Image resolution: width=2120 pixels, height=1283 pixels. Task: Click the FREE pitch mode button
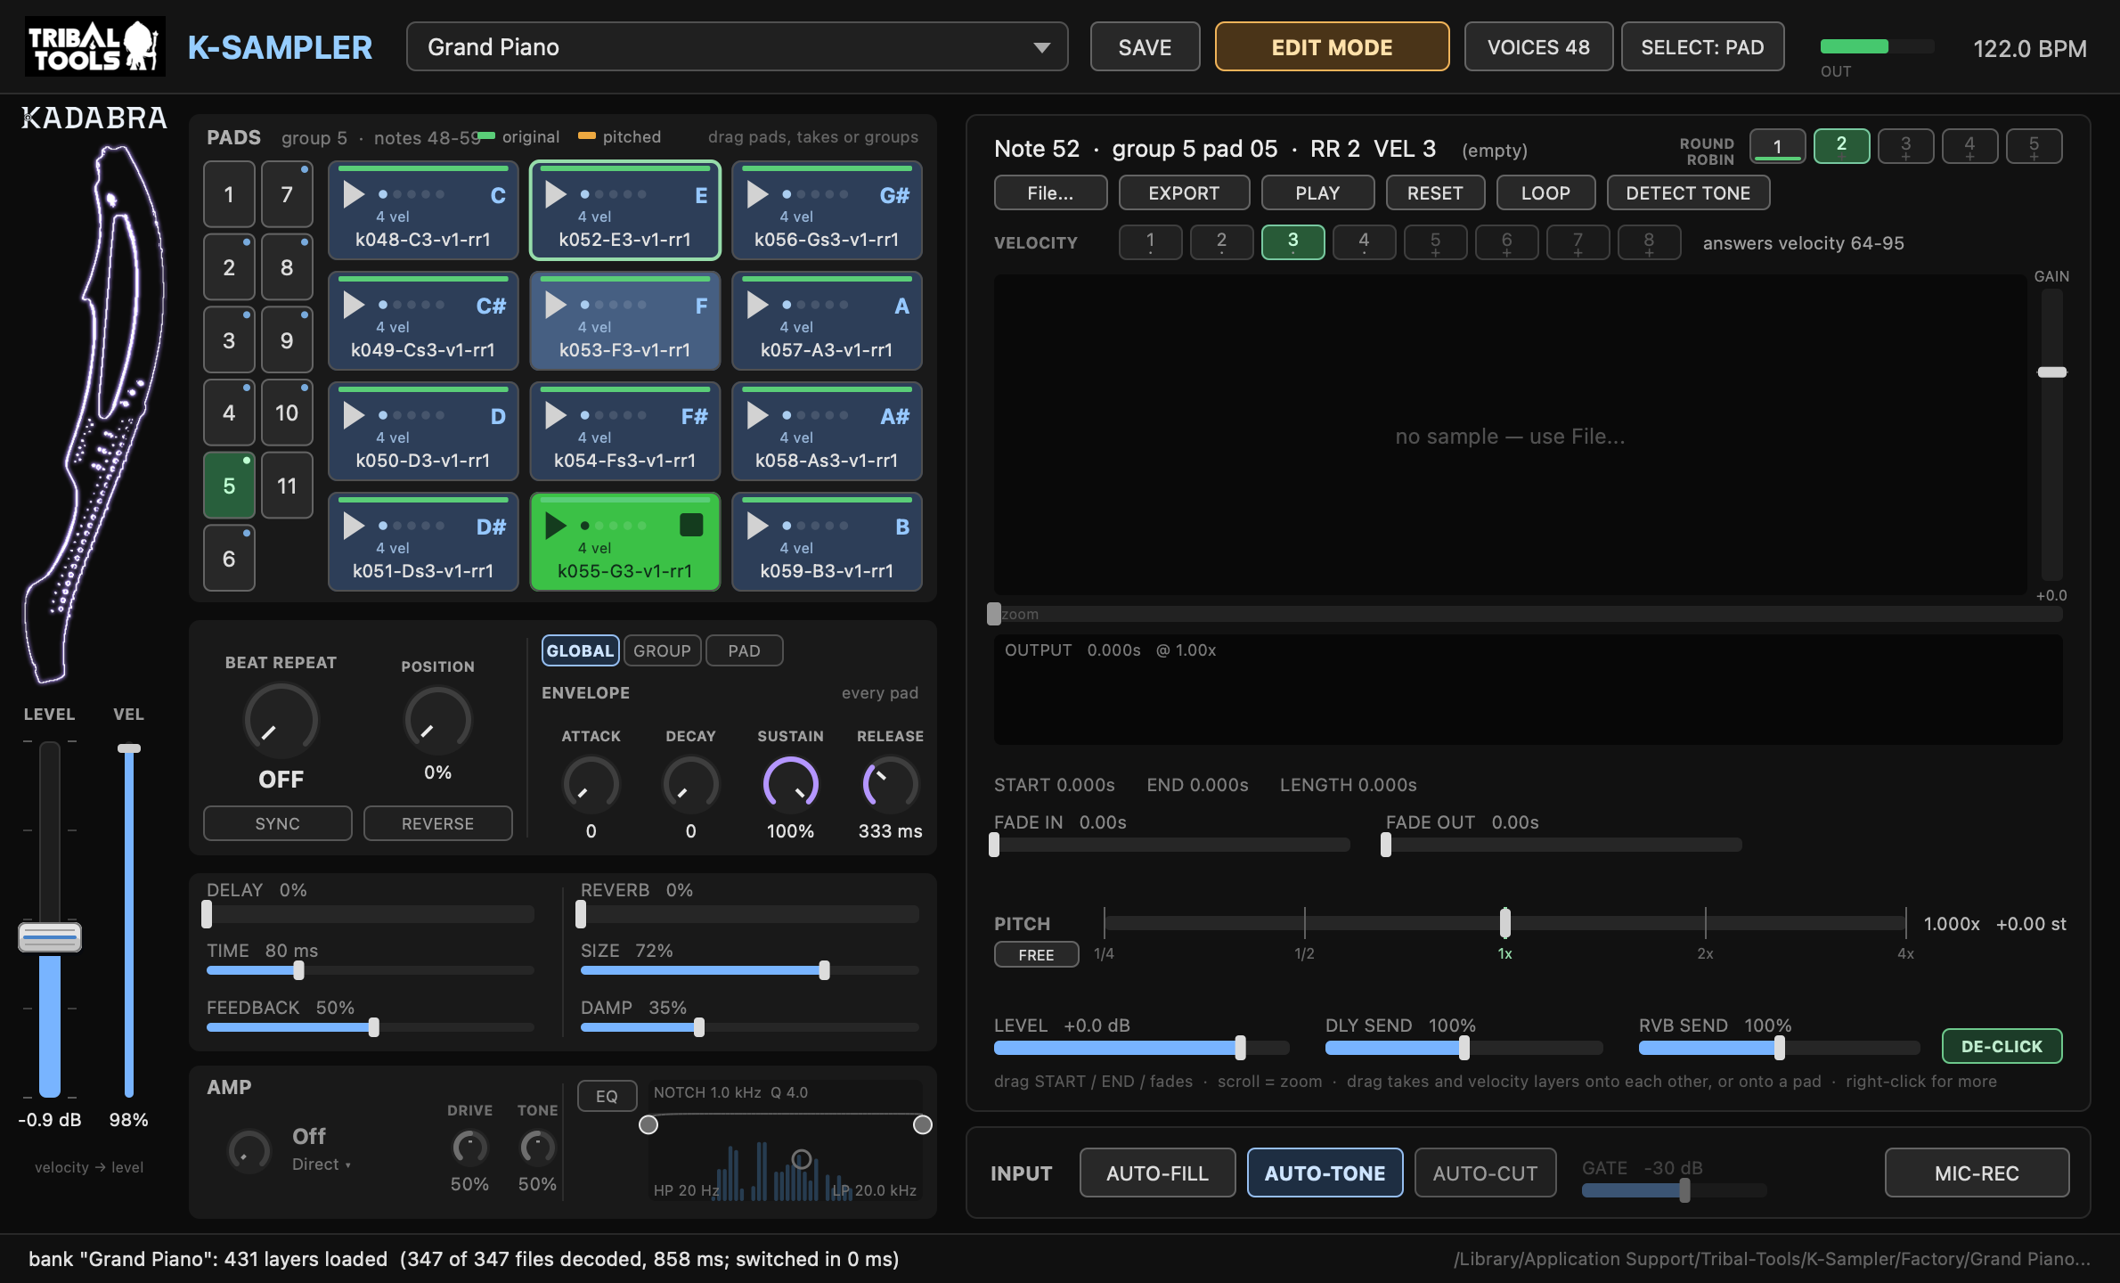(x=1036, y=954)
